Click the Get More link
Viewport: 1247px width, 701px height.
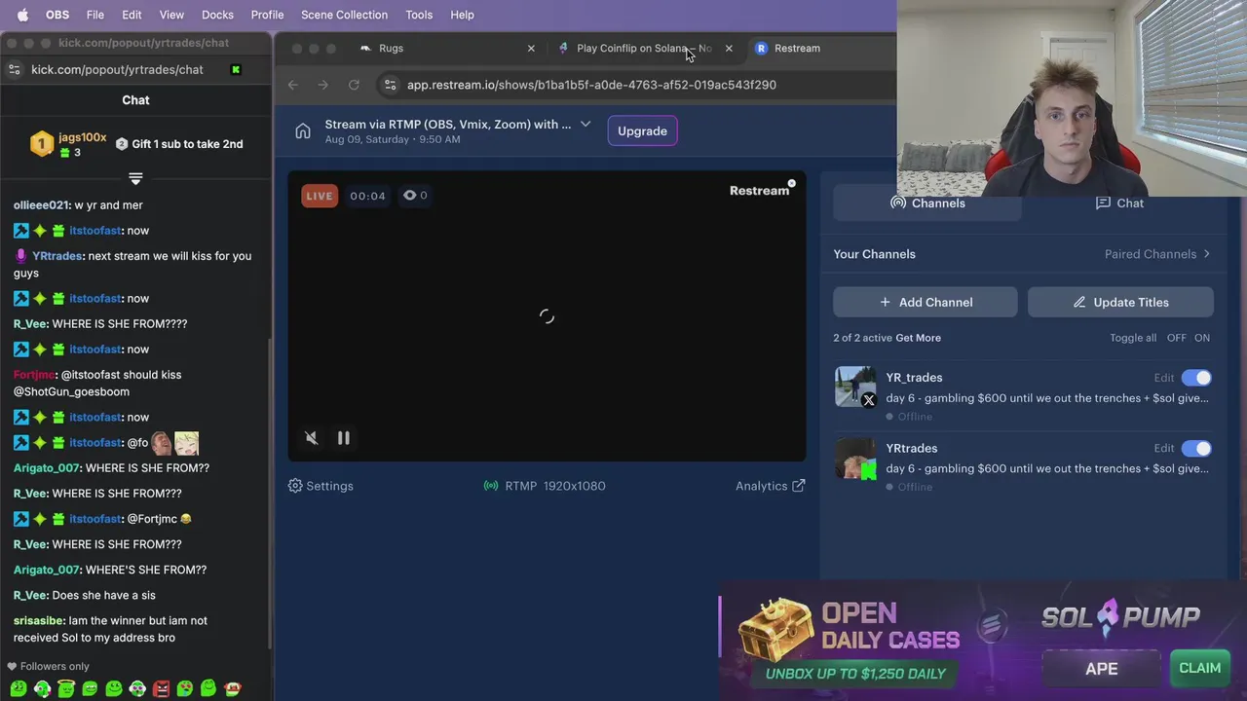coord(918,338)
